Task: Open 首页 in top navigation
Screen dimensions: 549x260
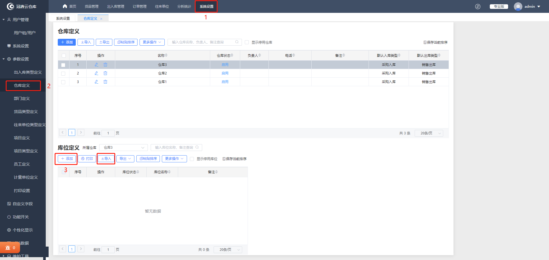Action: 69,6
